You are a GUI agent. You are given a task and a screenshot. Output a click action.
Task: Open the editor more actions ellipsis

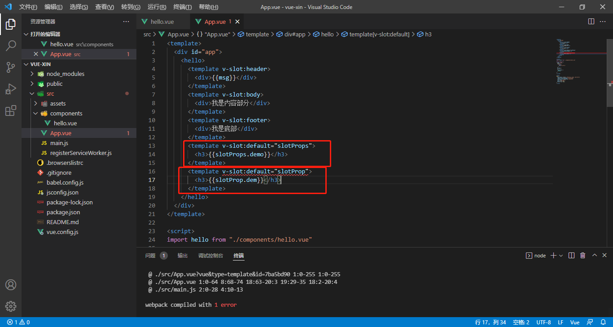(604, 22)
